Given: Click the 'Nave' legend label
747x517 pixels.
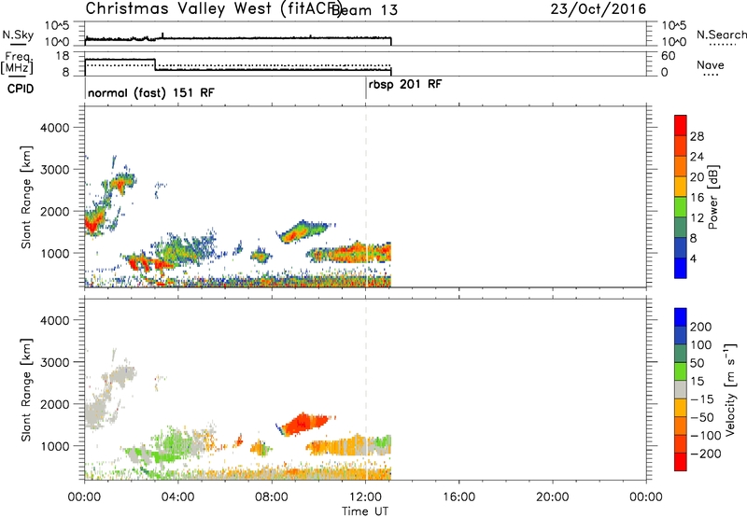Looking at the screenshot, I should (x=711, y=64).
